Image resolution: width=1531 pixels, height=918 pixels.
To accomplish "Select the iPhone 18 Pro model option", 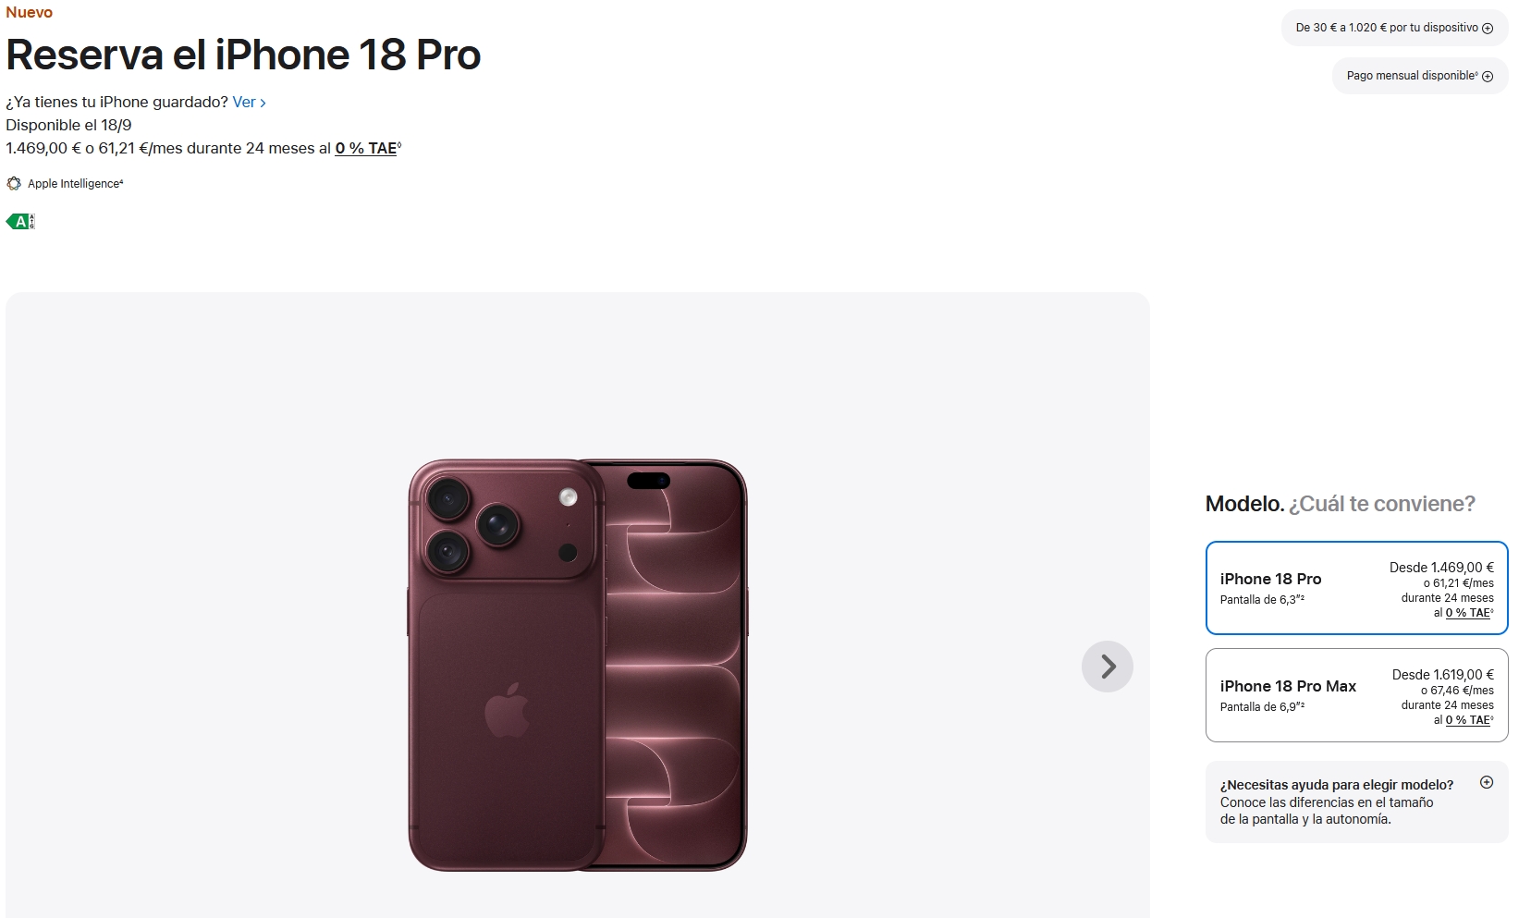I will click(x=1356, y=588).
